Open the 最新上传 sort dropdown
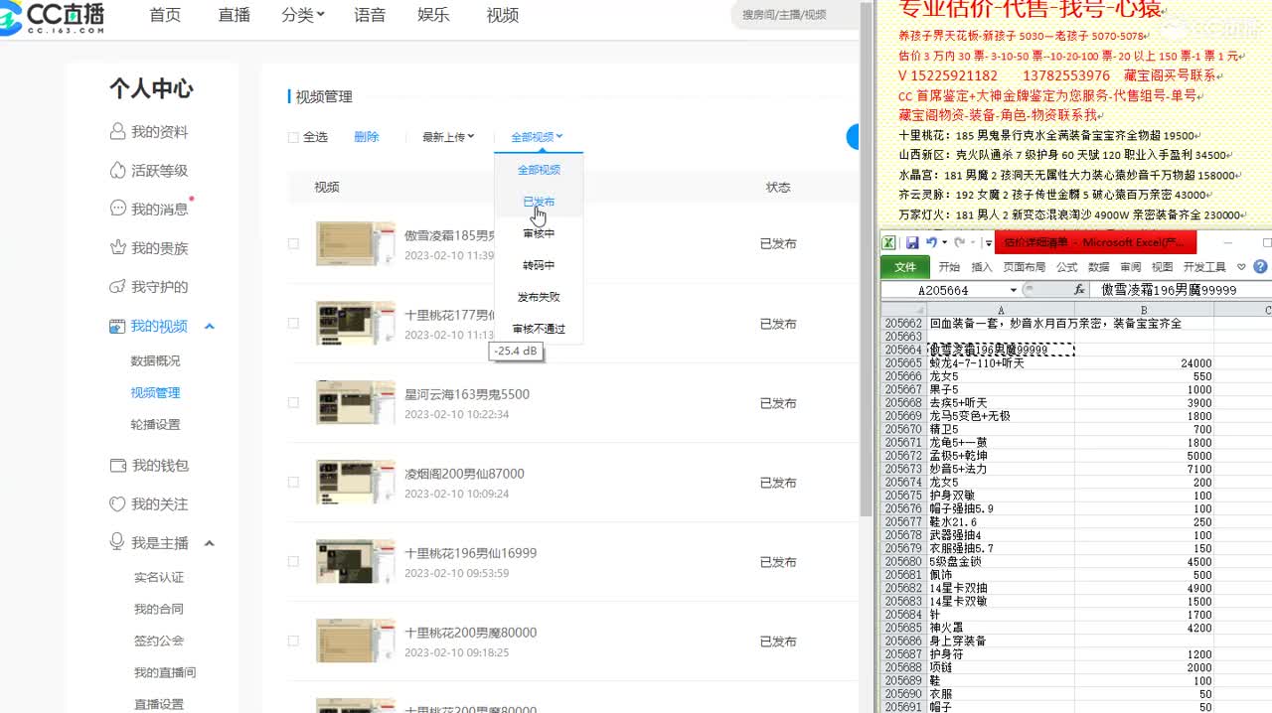1272x713 pixels. (448, 137)
